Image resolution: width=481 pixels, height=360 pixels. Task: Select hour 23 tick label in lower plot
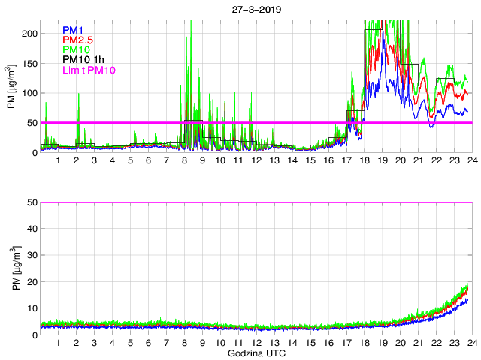point(453,343)
